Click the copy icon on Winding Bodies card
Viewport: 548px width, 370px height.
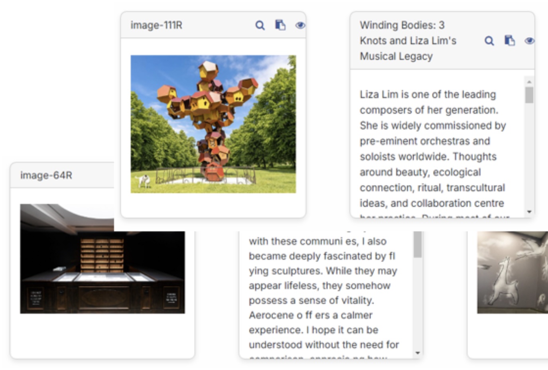(x=509, y=41)
